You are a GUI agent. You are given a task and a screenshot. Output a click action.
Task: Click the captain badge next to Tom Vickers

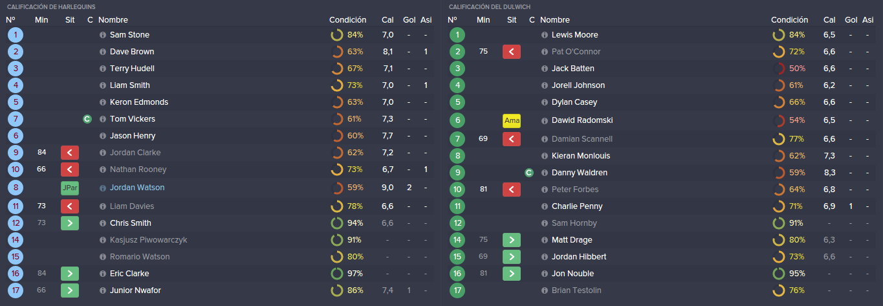click(x=87, y=119)
